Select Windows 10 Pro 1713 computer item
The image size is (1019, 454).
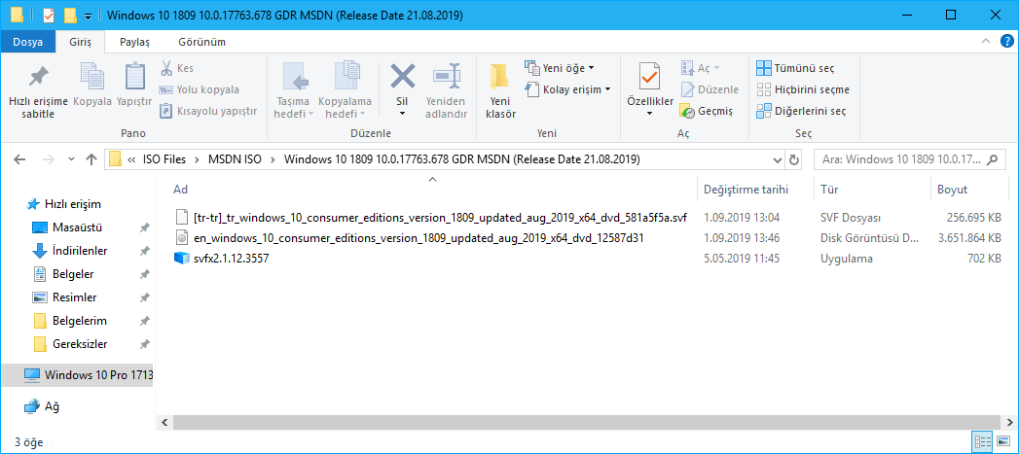click(x=77, y=374)
